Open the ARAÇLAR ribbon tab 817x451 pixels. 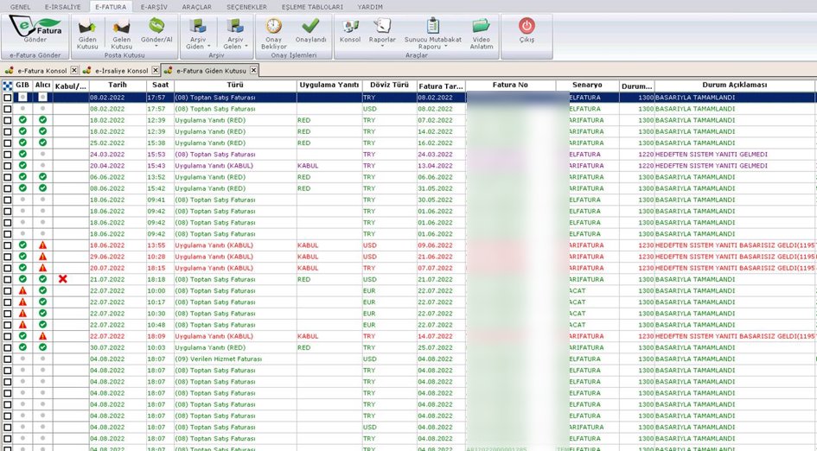point(196,7)
